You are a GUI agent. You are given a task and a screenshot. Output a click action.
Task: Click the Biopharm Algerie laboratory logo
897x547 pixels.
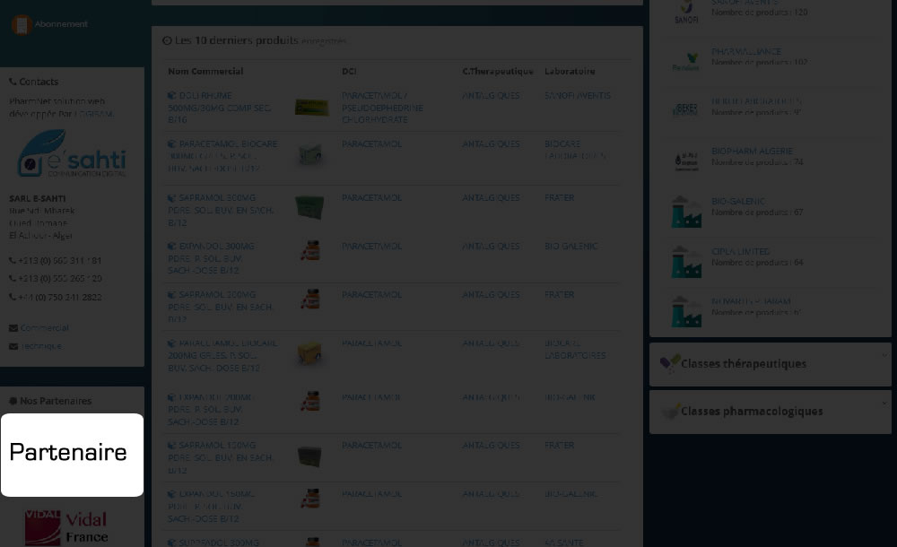pos(686,161)
